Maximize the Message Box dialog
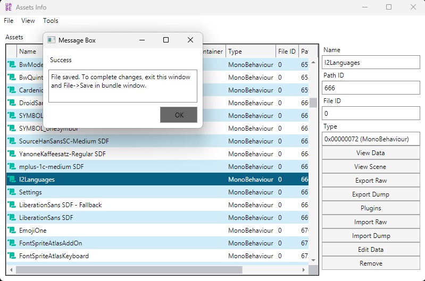The image size is (425, 281). pyautogui.click(x=166, y=40)
